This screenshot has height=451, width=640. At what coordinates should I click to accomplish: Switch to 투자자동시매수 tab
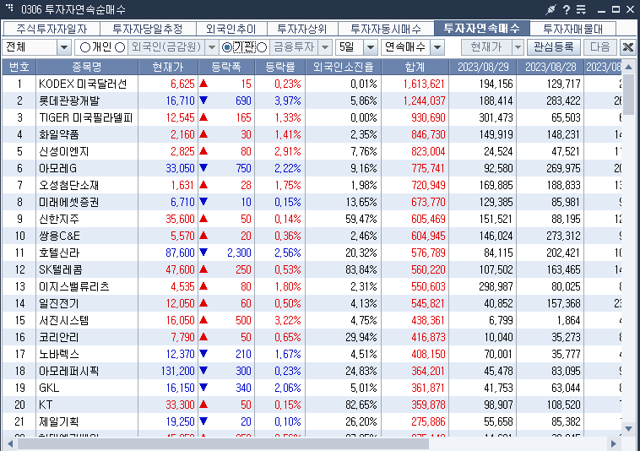pyautogui.click(x=386, y=29)
